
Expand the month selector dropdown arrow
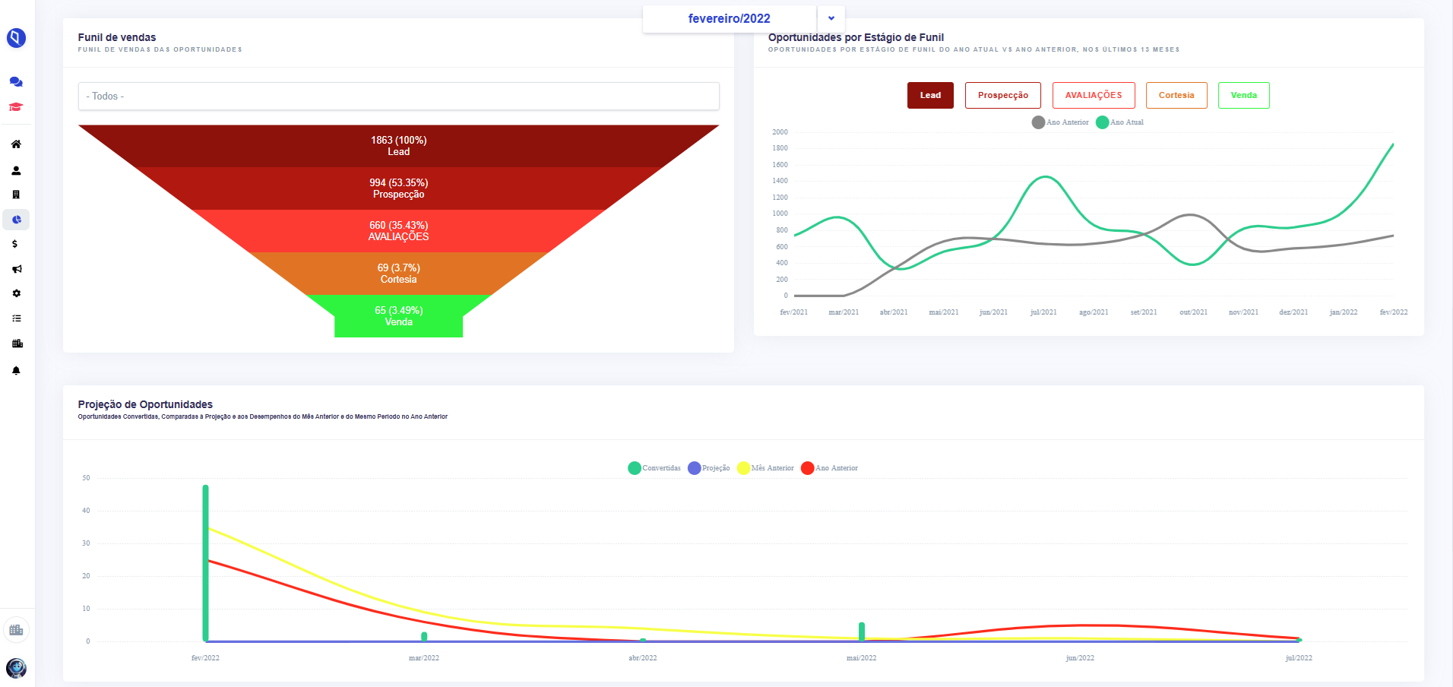pyautogui.click(x=831, y=18)
